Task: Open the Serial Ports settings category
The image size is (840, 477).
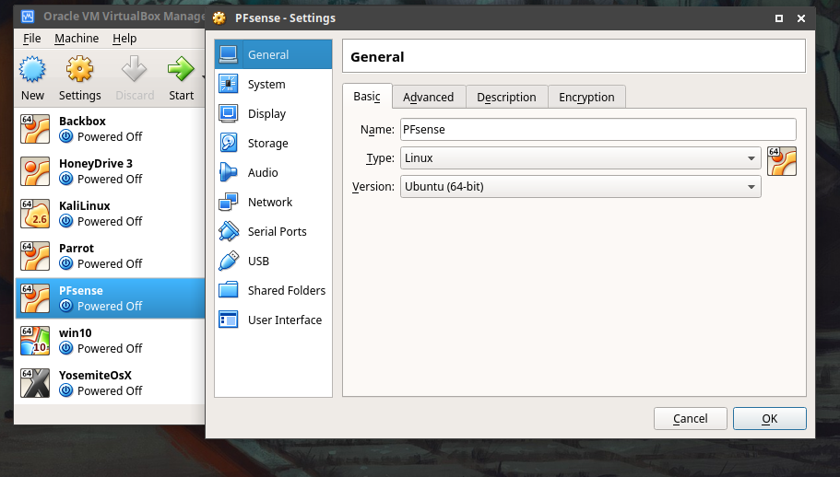Action: pyautogui.click(x=273, y=231)
